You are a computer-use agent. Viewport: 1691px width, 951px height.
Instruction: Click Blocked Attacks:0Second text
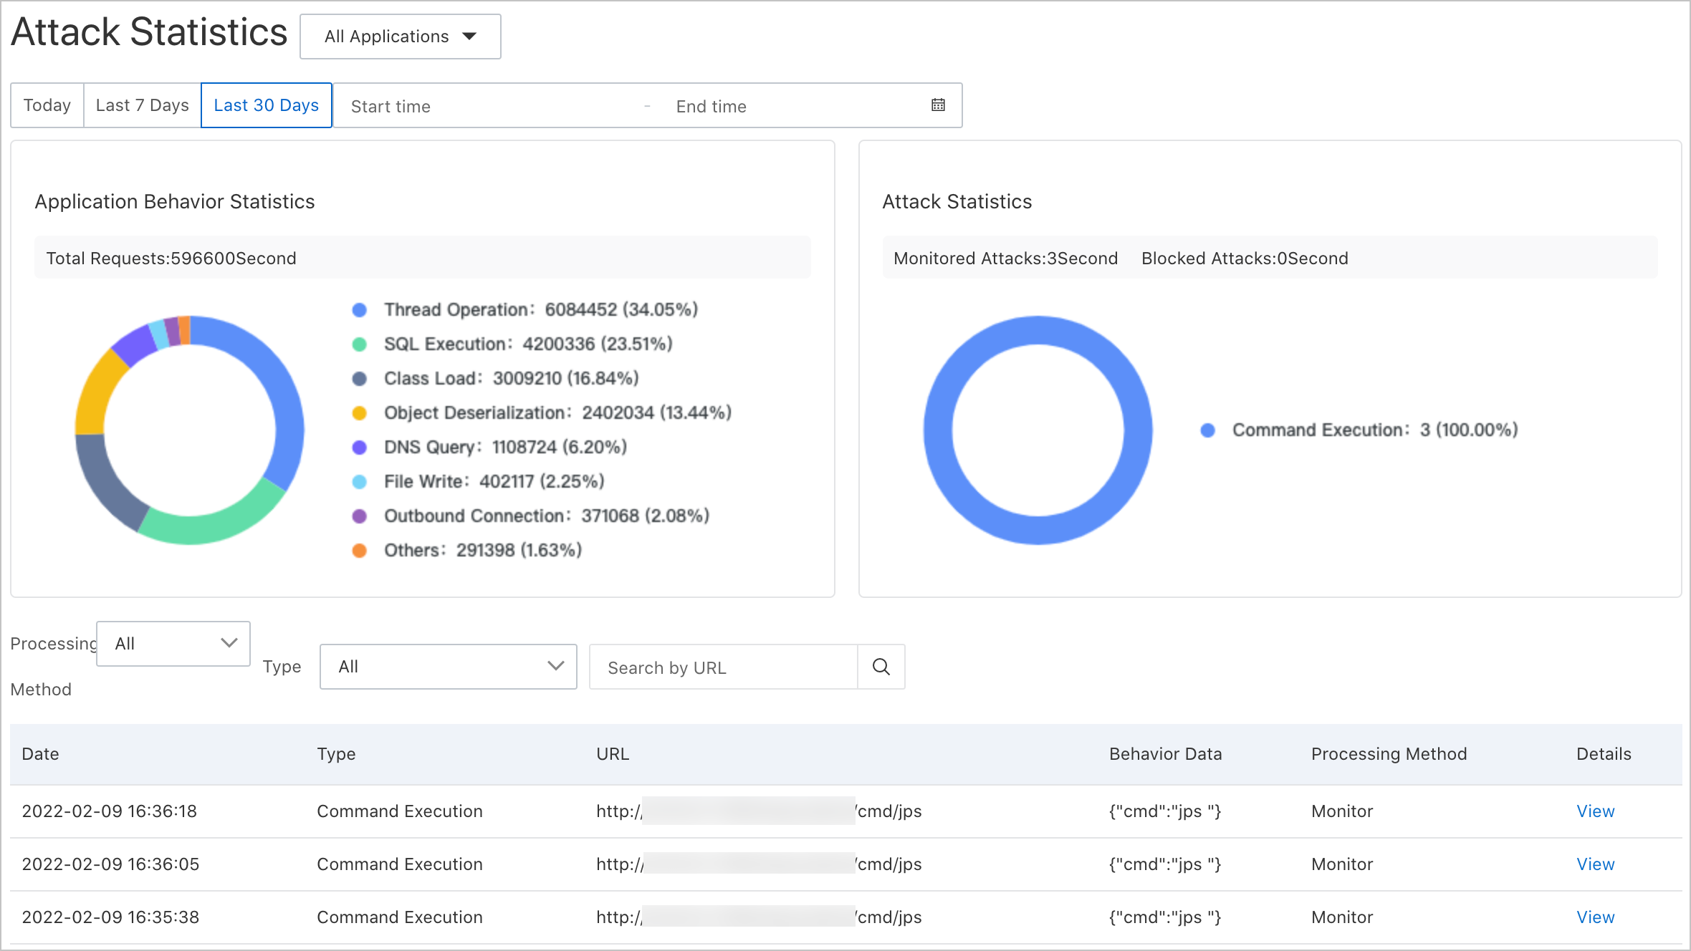pyautogui.click(x=1245, y=259)
